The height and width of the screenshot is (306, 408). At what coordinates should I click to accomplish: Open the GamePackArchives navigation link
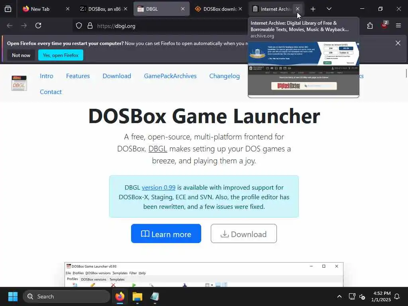pos(170,76)
